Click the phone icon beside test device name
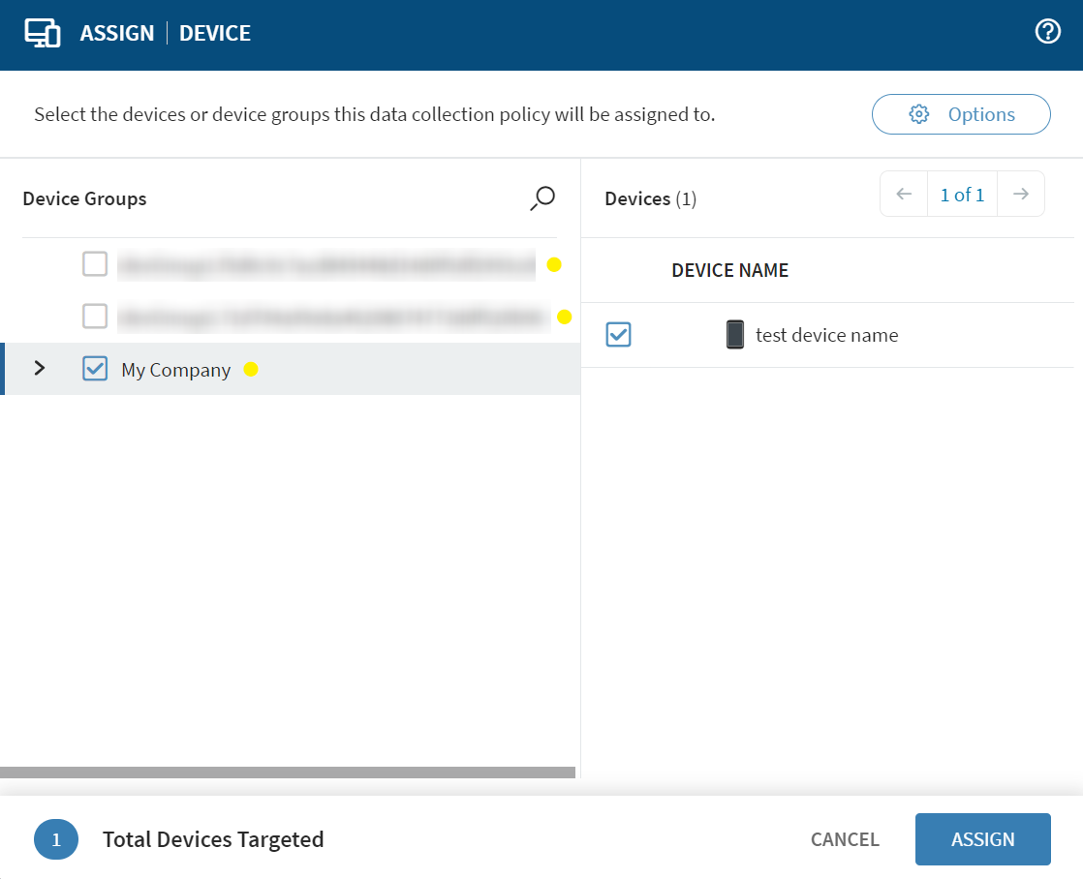Screen dimensions: 1083x879 pos(735,335)
